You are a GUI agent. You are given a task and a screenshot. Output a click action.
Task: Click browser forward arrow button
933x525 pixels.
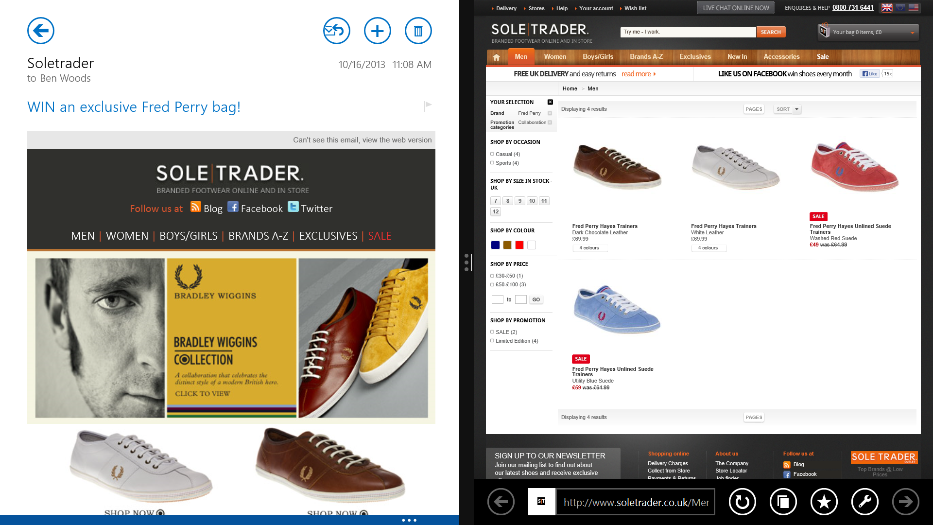906,502
